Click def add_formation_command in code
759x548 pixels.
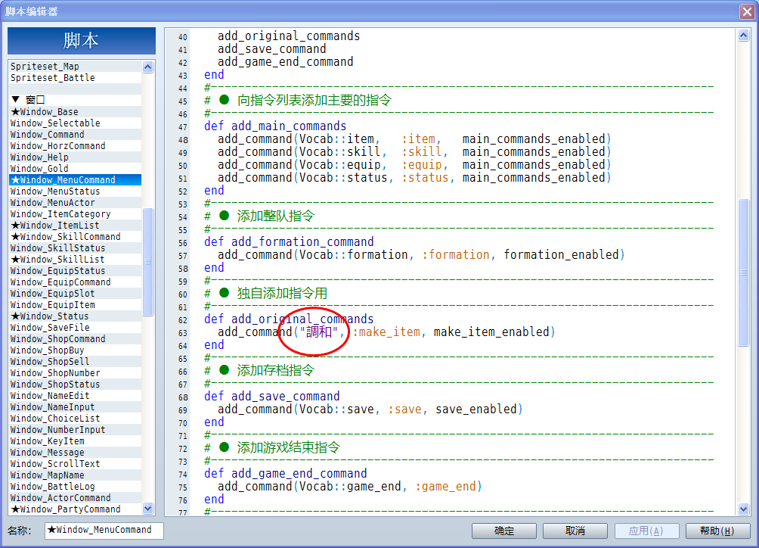coord(289,241)
